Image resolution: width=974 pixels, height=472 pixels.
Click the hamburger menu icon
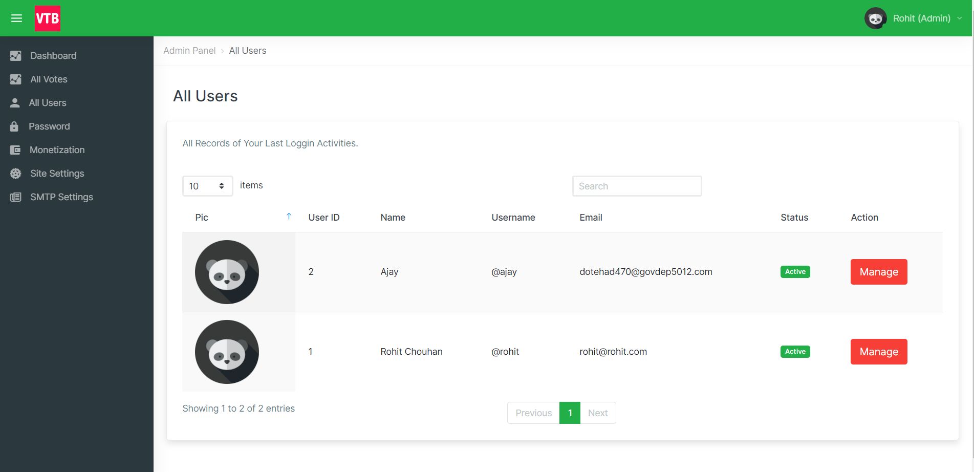[16, 18]
